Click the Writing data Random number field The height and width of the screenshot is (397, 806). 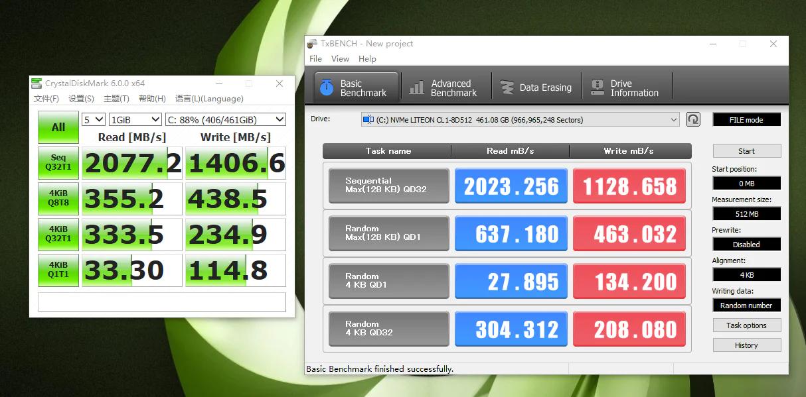746,306
